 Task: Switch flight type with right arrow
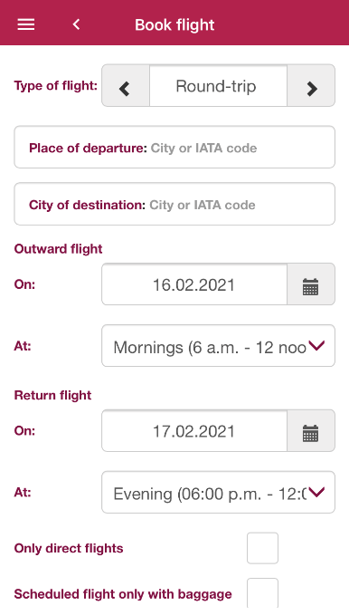(x=311, y=85)
